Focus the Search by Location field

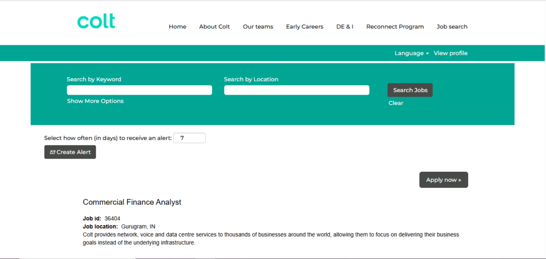296,90
